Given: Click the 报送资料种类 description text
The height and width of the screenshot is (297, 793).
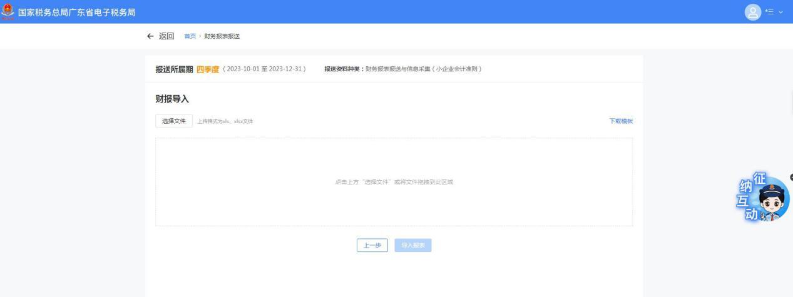Looking at the screenshot, I should point(402,69).
